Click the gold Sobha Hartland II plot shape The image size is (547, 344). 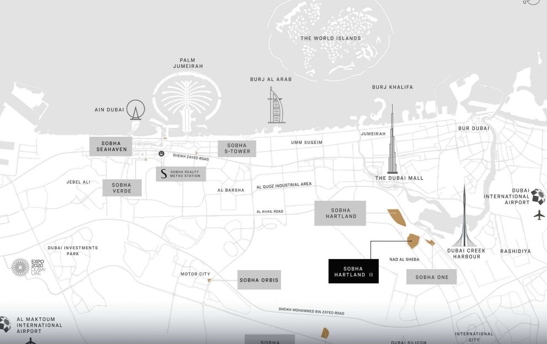click(x=414, y=241)
